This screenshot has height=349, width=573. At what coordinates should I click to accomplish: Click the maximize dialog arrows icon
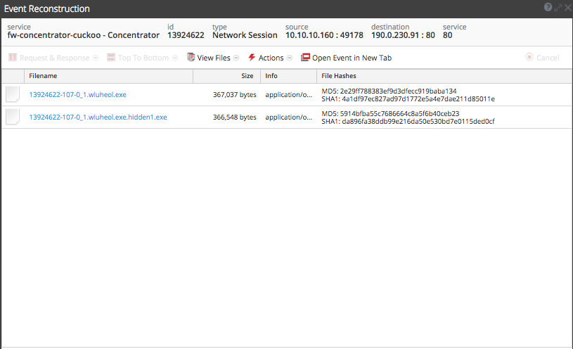pos(558,7)
